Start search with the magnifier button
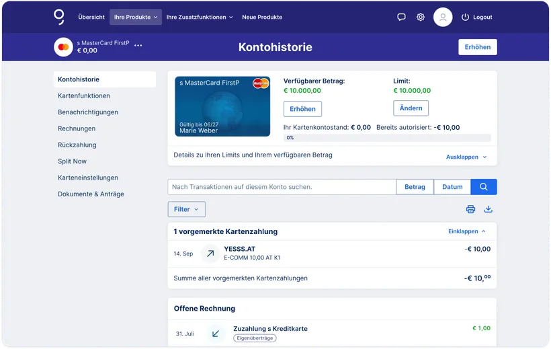This screenshot has width=551, height=349. coord(484,187)
